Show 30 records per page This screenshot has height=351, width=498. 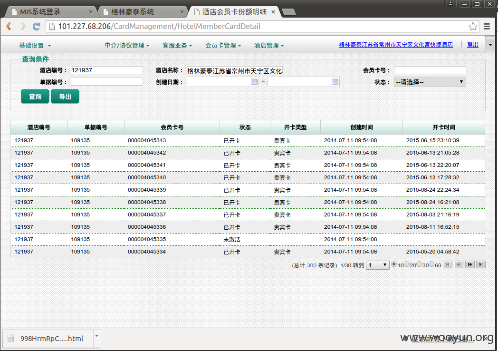pos(419,264)
